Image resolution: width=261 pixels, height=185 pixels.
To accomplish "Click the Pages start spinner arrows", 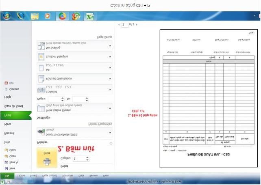I will click(63, 99).
